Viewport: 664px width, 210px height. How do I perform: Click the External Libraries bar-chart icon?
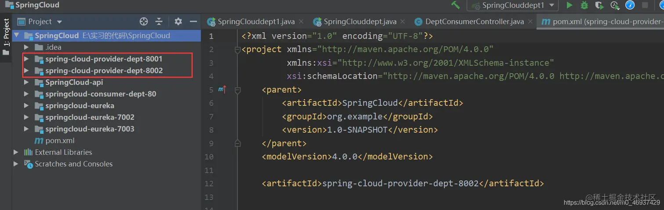[29, 152]
